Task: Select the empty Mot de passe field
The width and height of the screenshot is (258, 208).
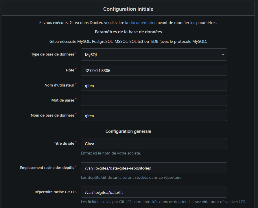Action: 153,100
